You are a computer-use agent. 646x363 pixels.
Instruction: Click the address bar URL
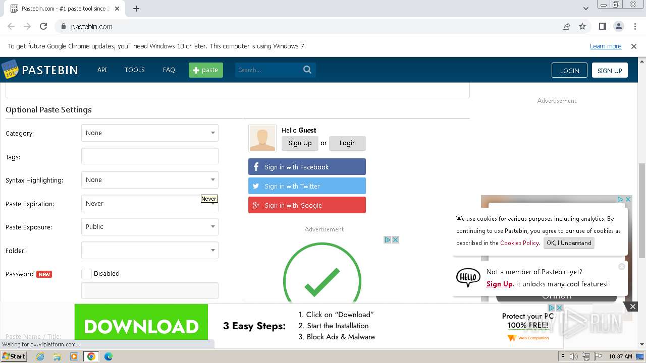92,26
